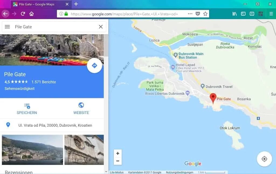Open the 1.571 Berichte reviews link
The width and height of the screenshot is (276, 174).
(44, 82)
